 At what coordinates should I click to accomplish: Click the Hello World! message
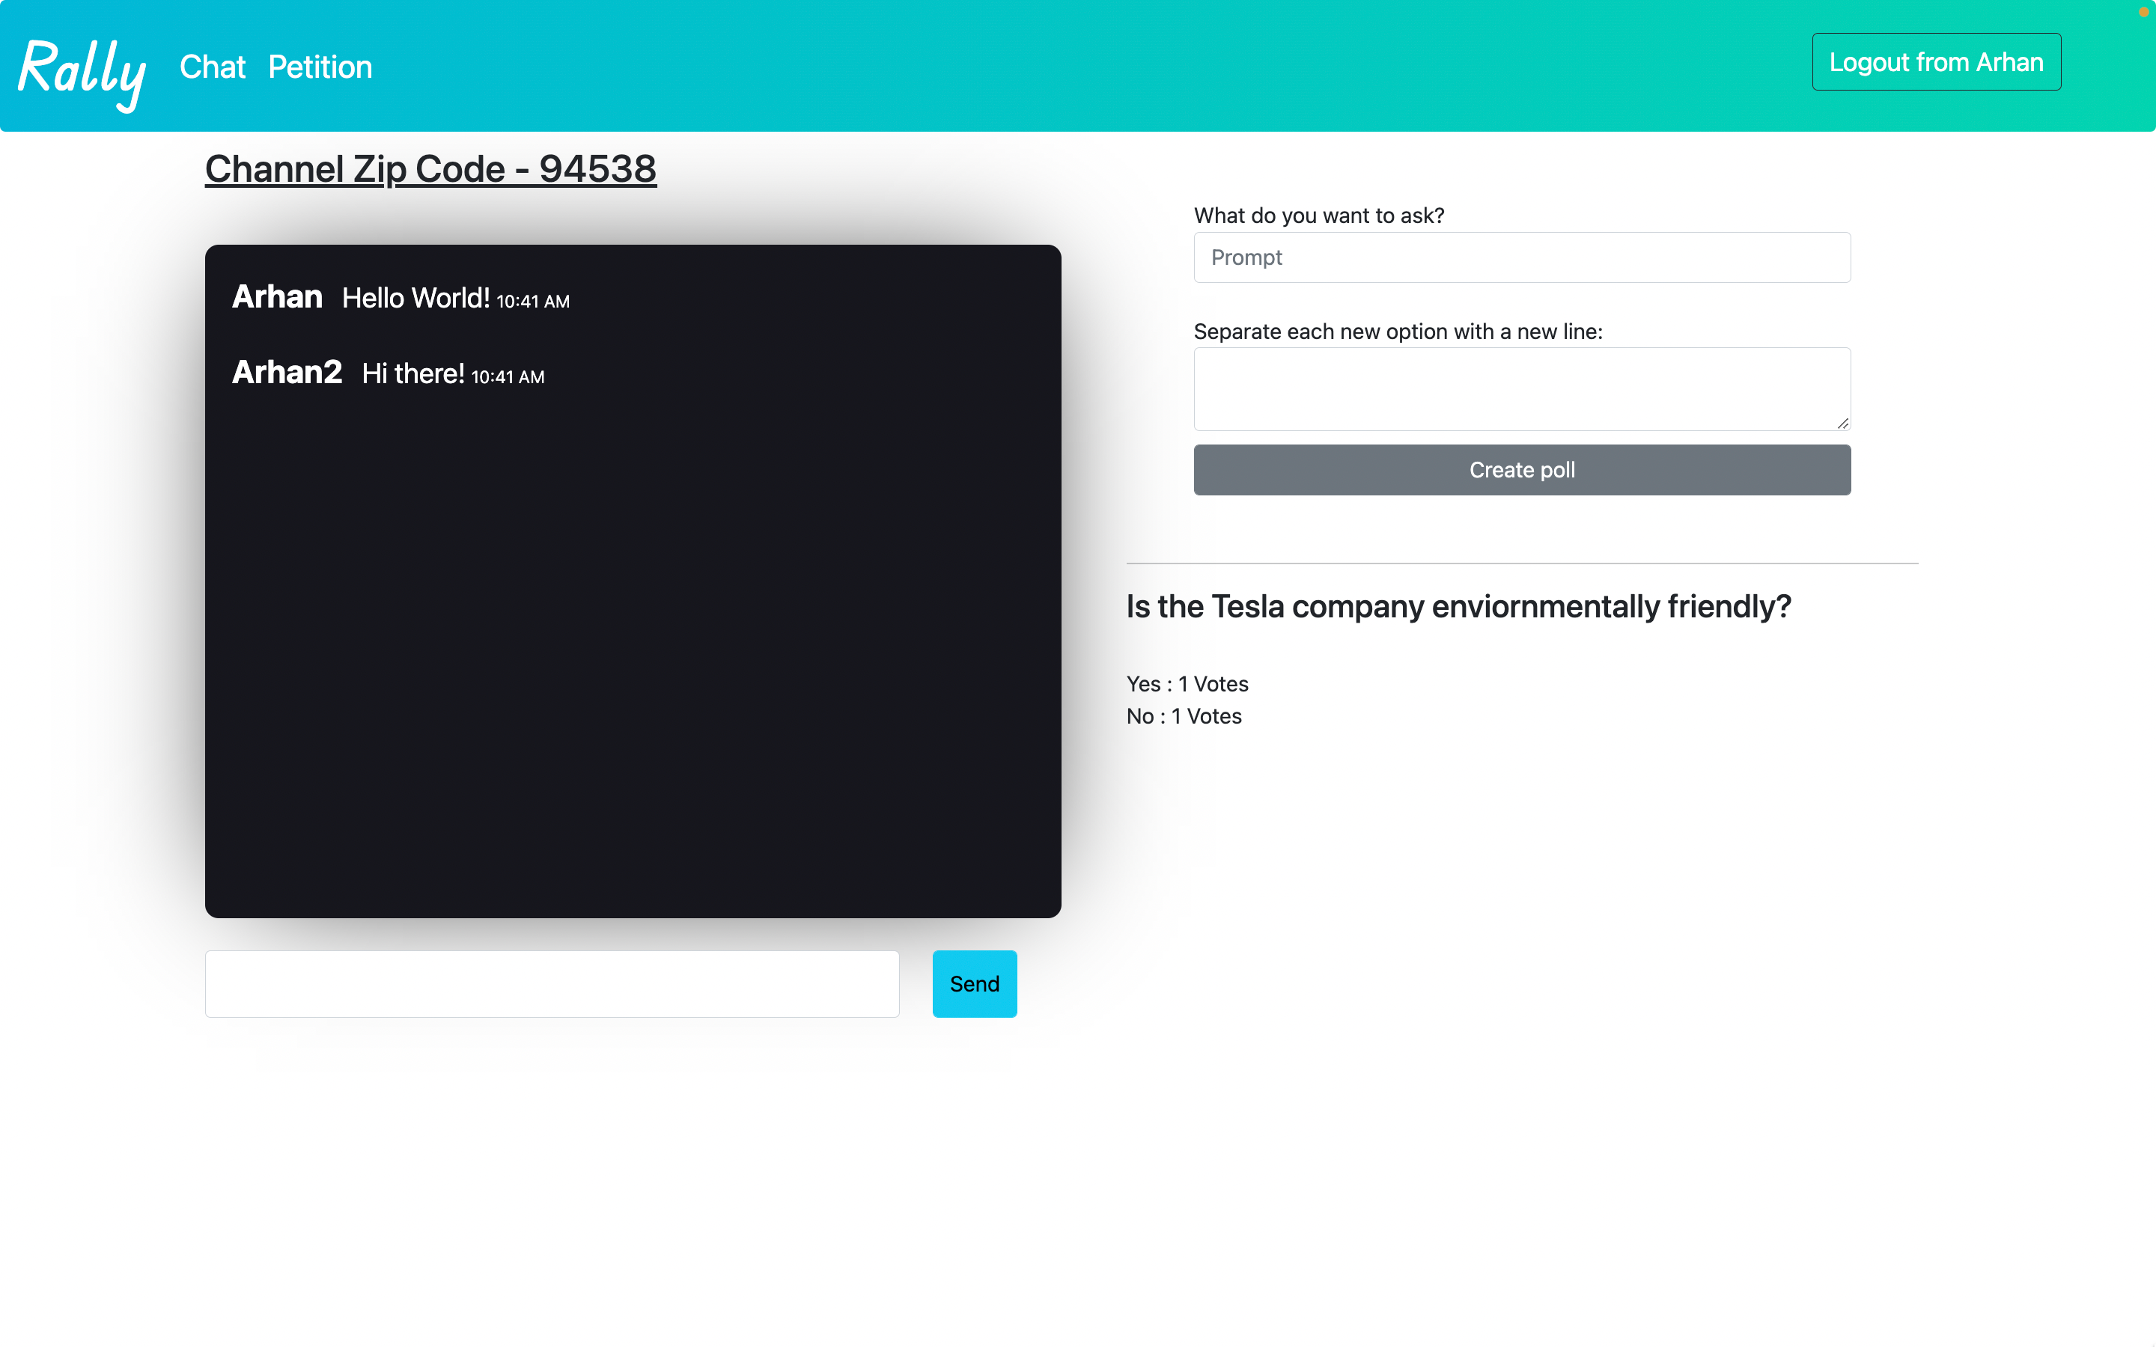(x=415, y=299)
